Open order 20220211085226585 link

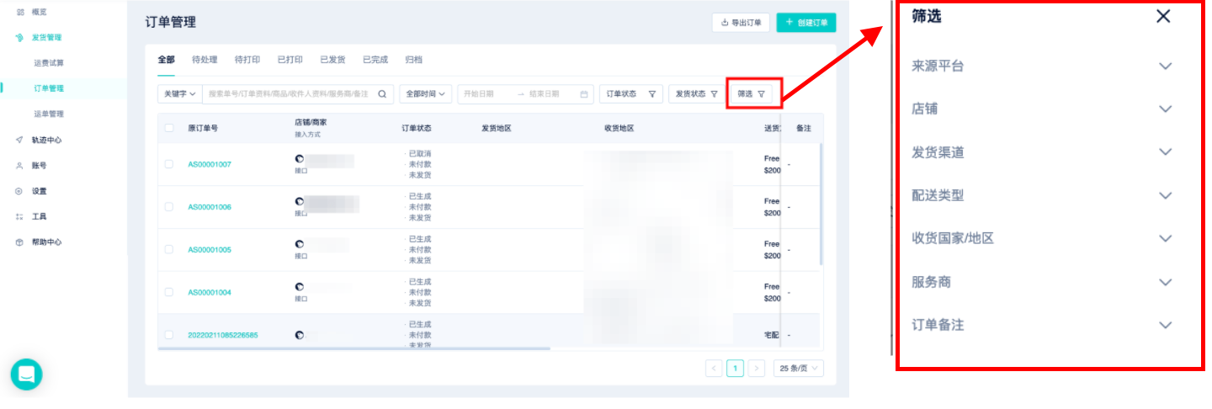click(223, 335)
